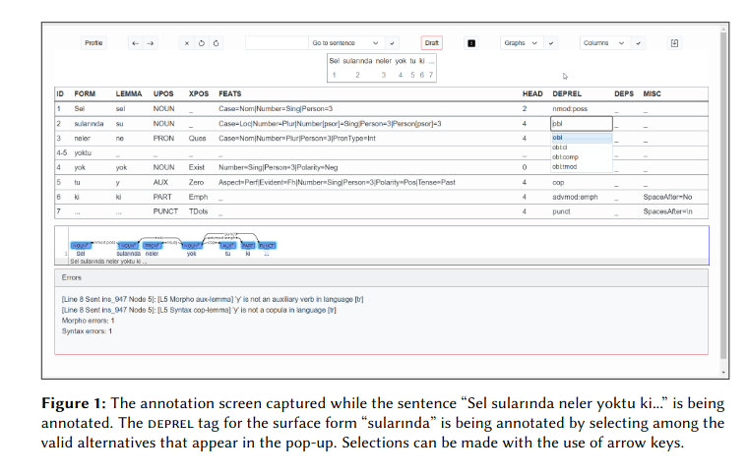Click the 'SpaceAfter=No' MISC cell
The image size is (747, 475).
coord(667,197)
